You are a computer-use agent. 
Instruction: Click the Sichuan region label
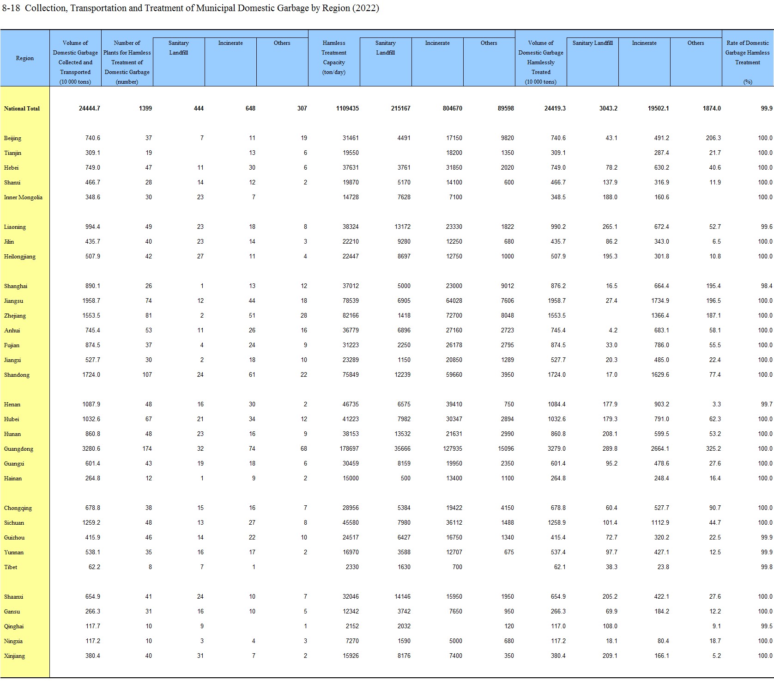click(x=14, y=523)
